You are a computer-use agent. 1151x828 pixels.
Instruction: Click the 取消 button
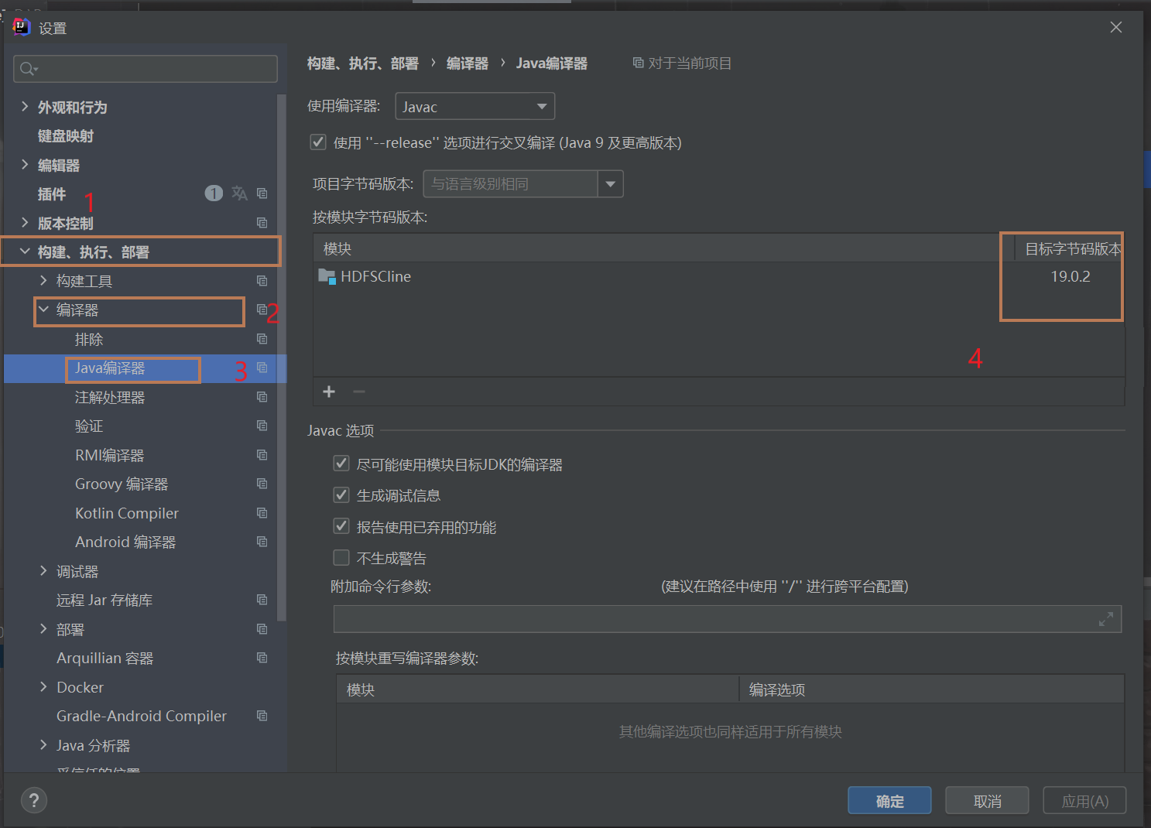tap(987, 801)
